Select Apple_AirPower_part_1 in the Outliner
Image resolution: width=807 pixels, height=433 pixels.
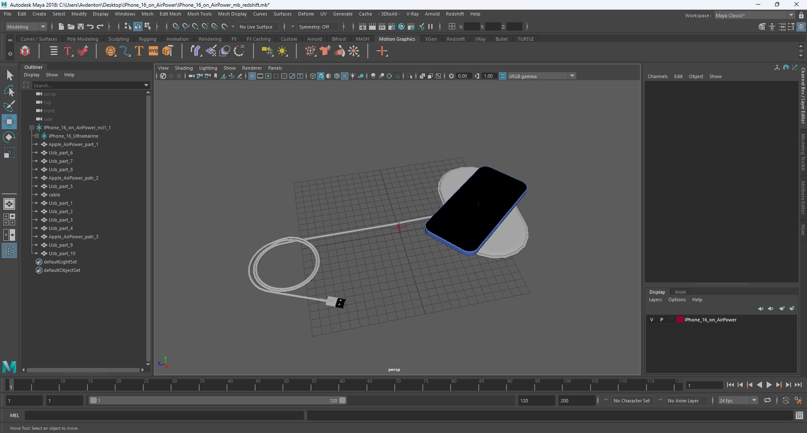73,144
